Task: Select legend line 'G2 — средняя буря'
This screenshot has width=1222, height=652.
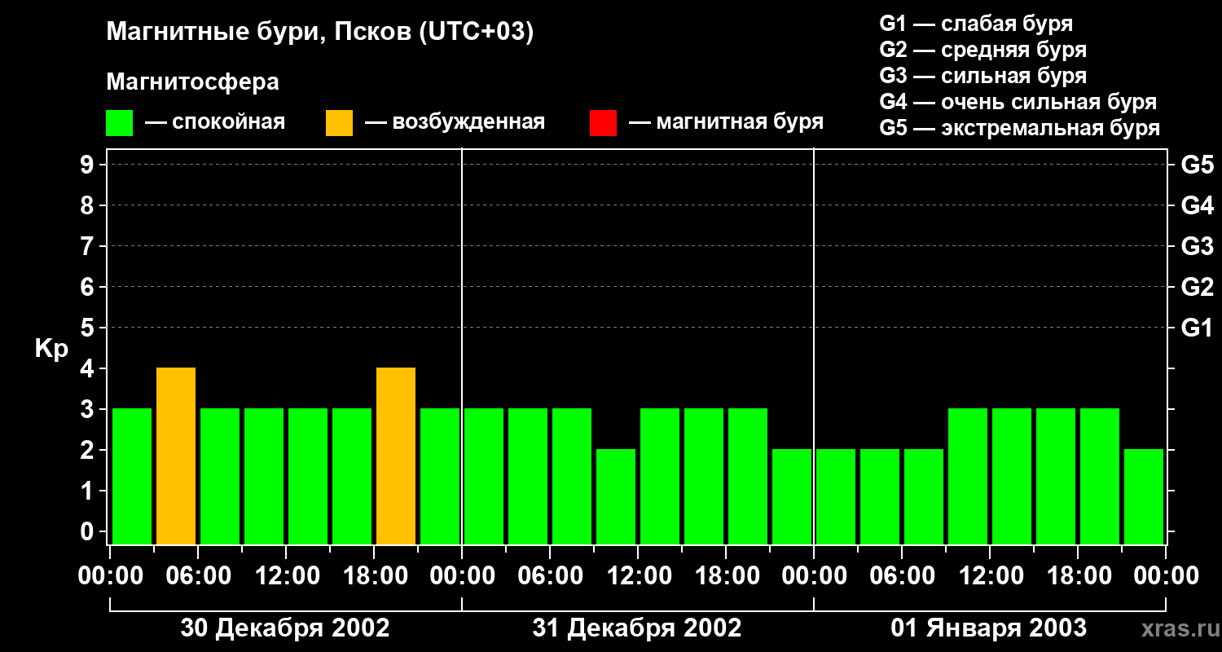Action: pos(982,50)
